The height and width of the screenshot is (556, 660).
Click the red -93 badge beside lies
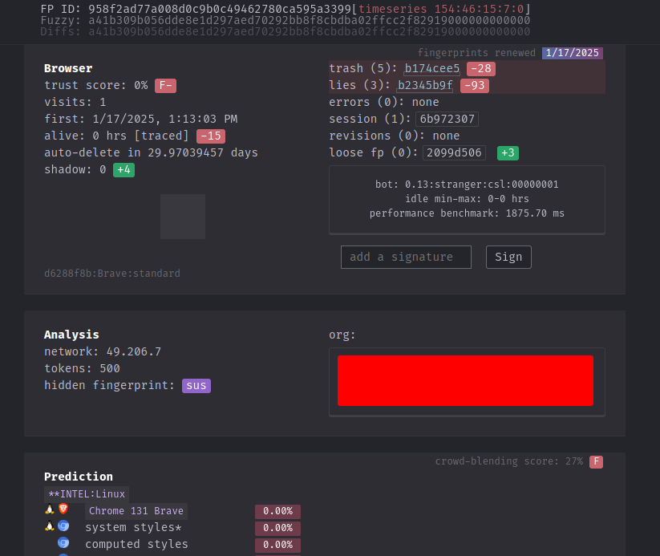[x=475, y=85]
